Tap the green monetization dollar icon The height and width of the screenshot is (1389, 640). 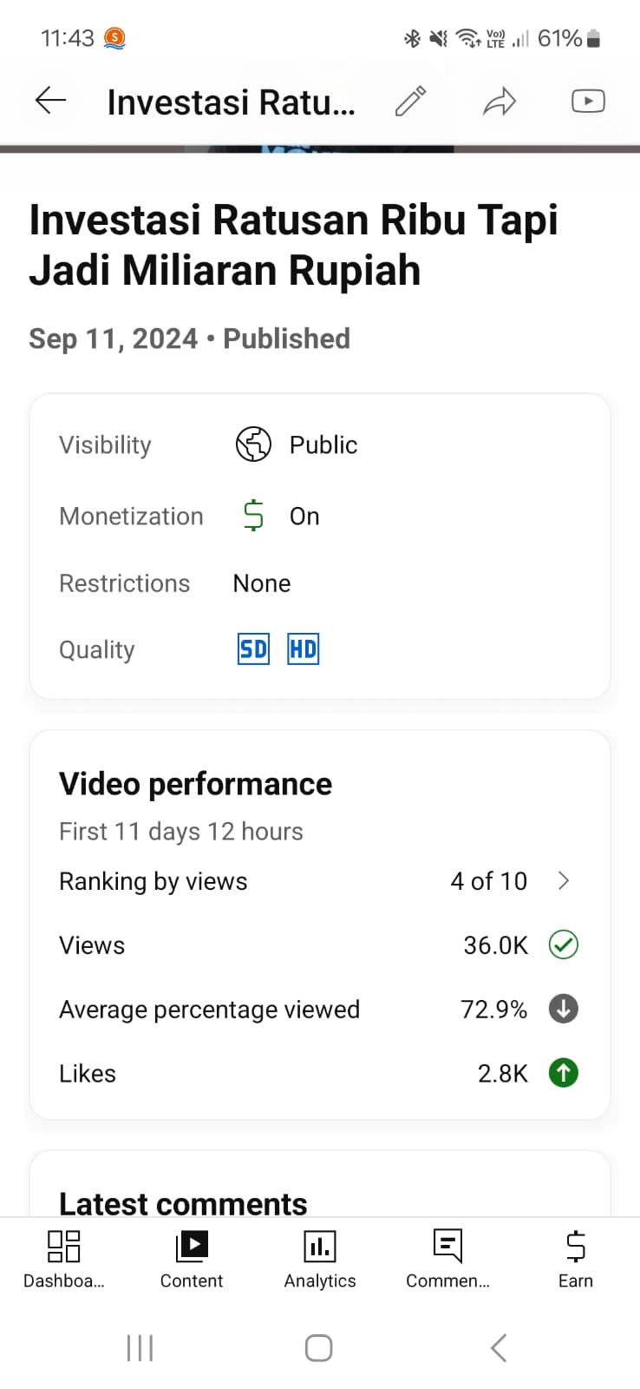253,516
